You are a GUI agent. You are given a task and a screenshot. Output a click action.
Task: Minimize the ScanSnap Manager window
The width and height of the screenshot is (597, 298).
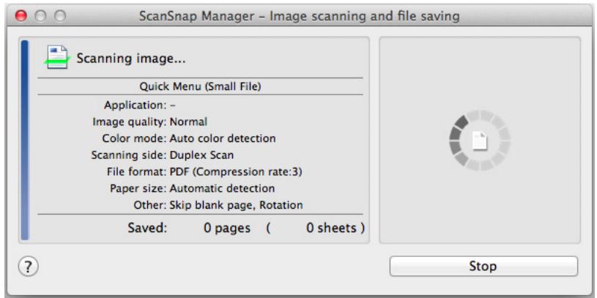(40, 16)
